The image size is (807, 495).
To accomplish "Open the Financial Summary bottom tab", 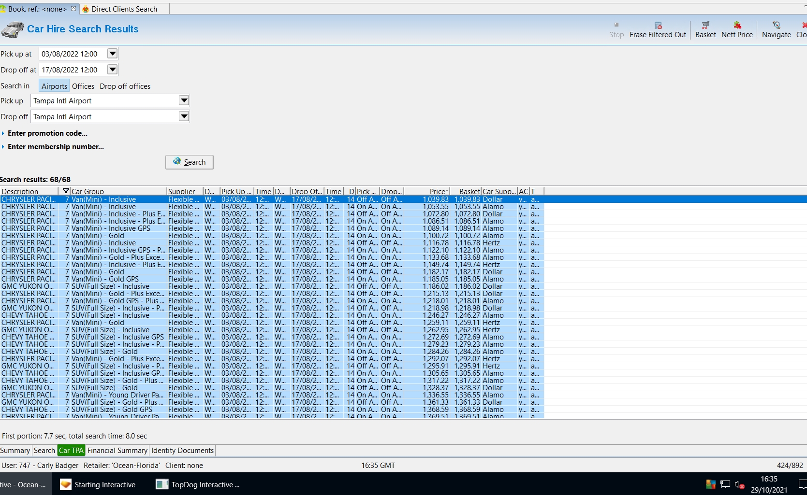I will click(117, 451).
